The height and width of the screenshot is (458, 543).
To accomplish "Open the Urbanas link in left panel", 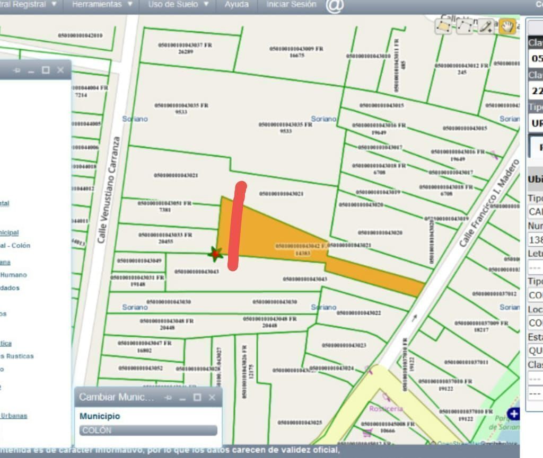I will 14,416.
